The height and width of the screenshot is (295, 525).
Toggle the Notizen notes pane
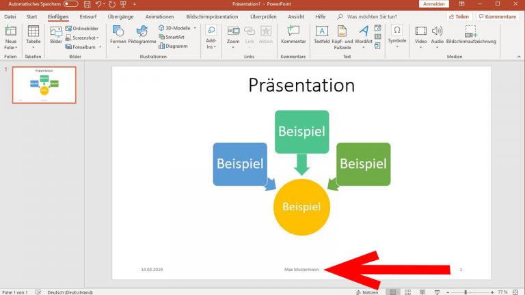tap(366, 292)
